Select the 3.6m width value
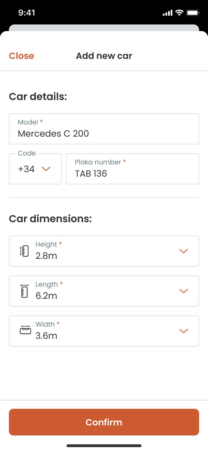 tap(46, 336)
